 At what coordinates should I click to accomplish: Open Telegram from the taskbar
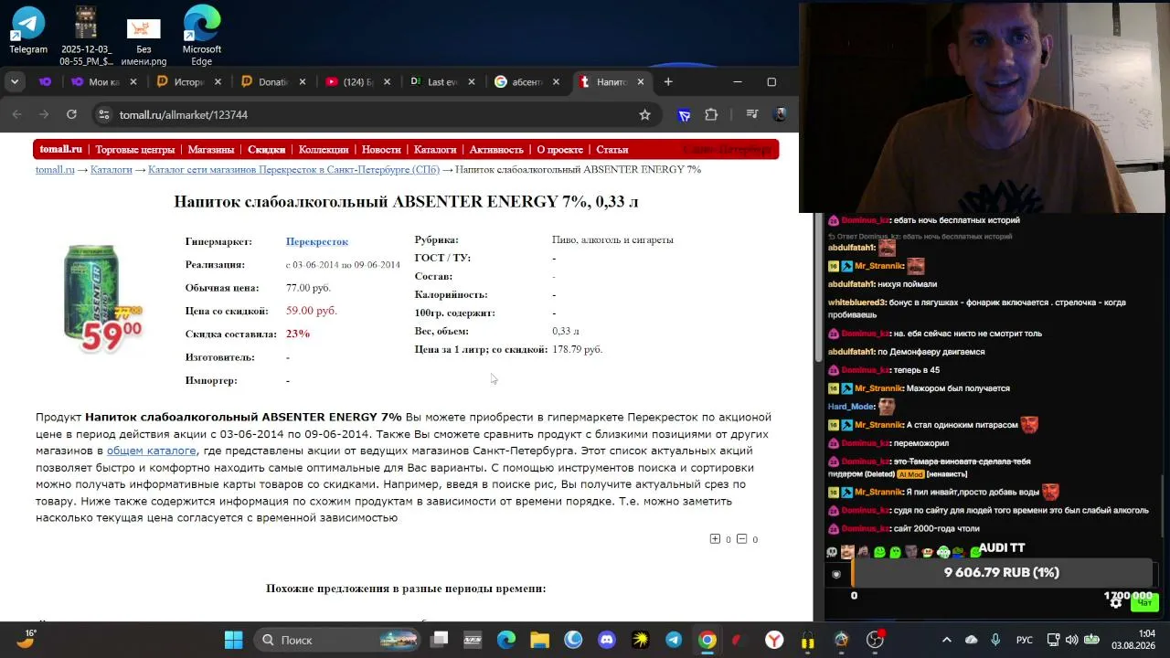(674, 640)
